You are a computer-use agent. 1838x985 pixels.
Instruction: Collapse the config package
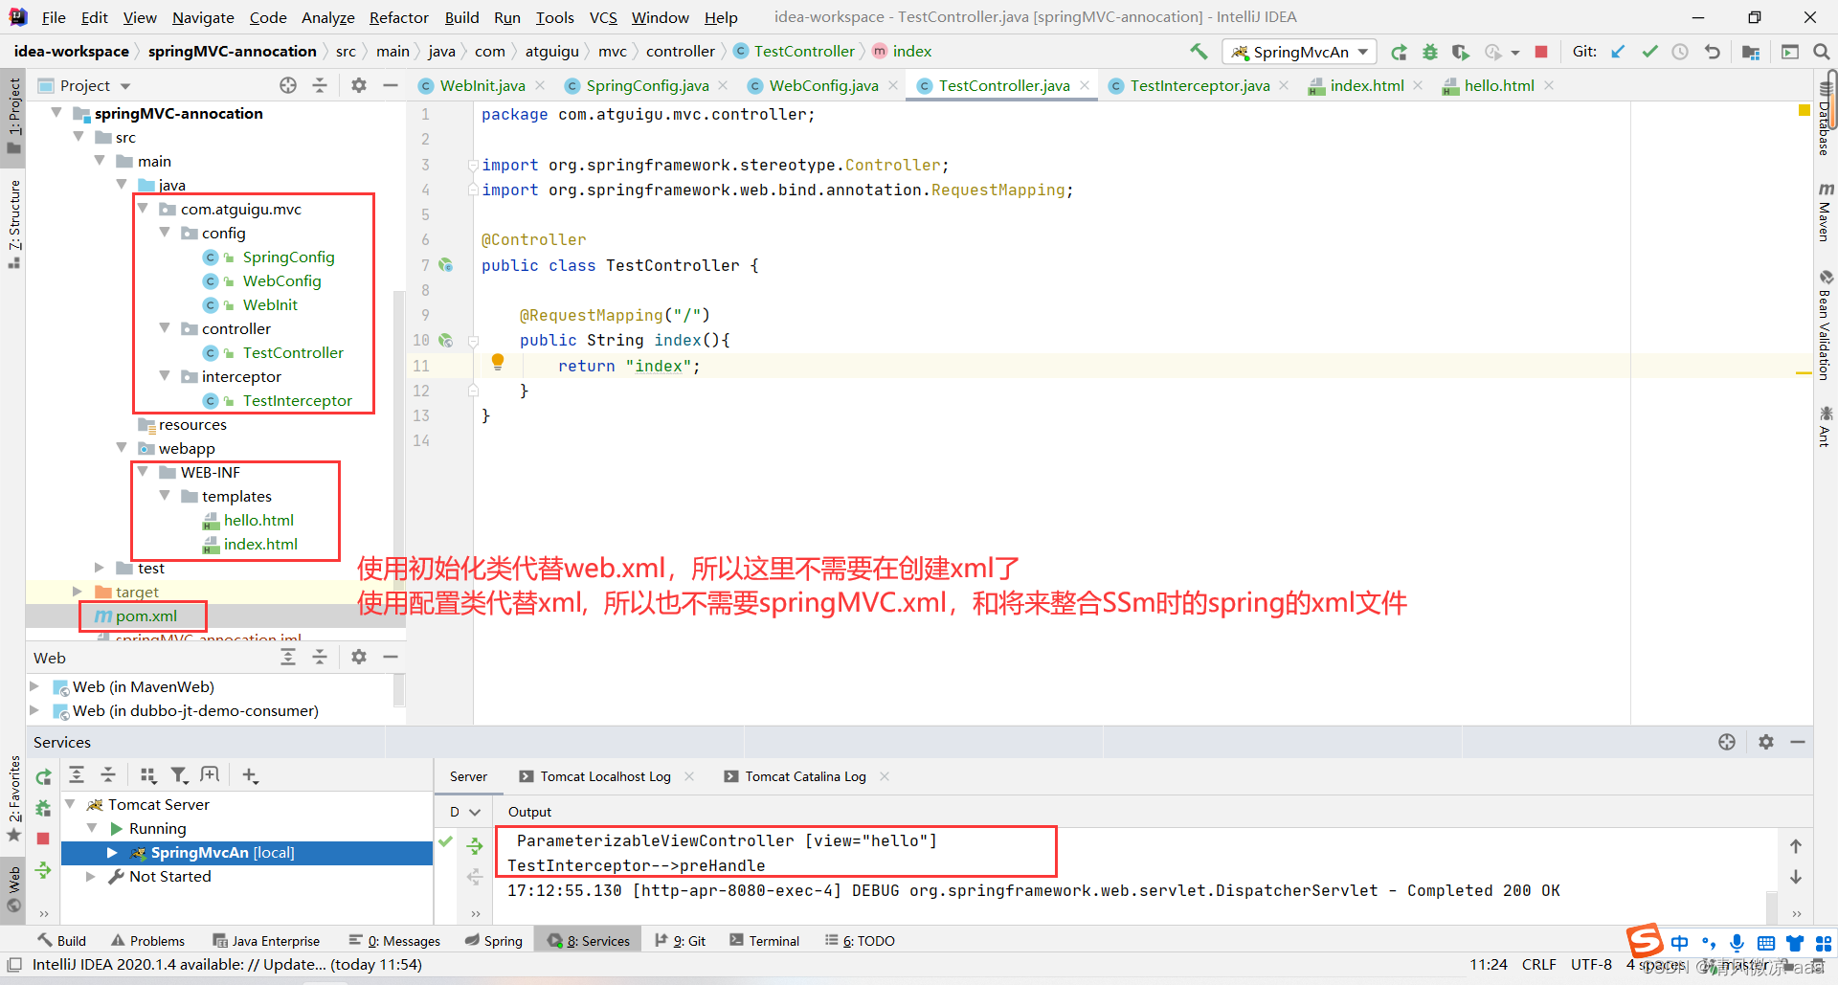point(165,233)
